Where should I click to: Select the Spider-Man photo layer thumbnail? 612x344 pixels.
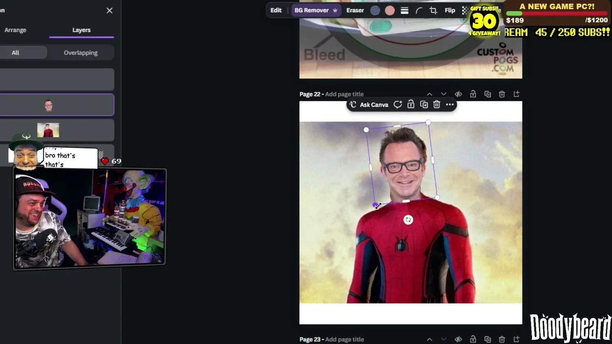48,130
